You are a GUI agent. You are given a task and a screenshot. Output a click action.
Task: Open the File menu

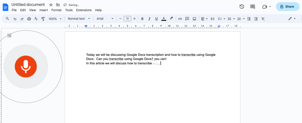(x=14, y=10)
